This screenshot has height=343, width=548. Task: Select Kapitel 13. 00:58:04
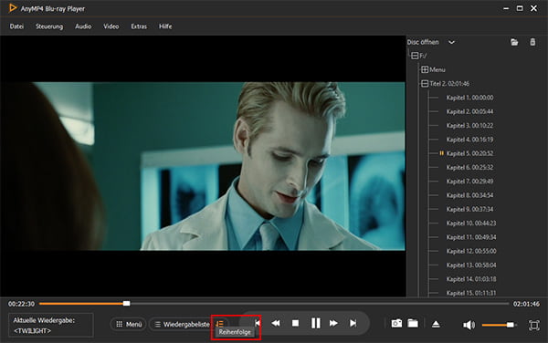tap(471, 265)
